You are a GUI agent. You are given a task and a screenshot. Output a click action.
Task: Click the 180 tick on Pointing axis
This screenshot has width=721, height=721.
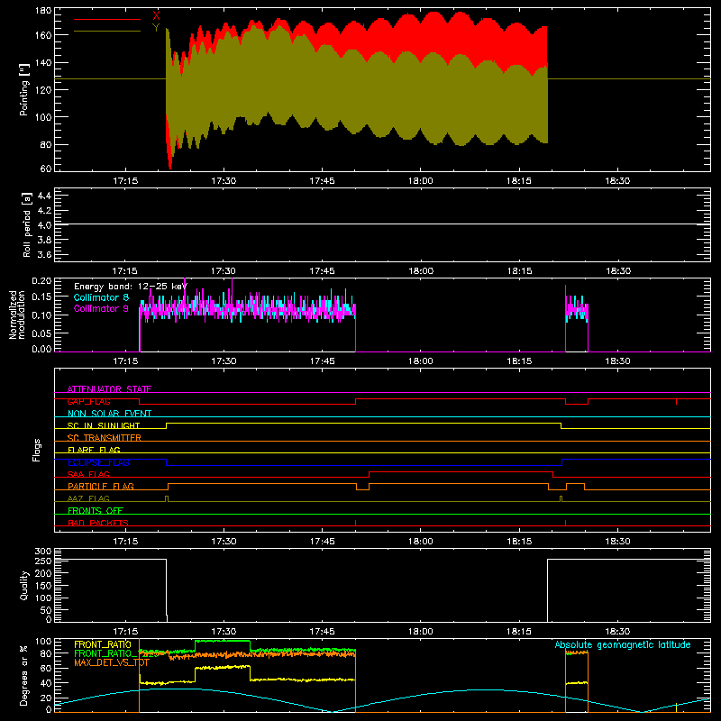point(43,10)
